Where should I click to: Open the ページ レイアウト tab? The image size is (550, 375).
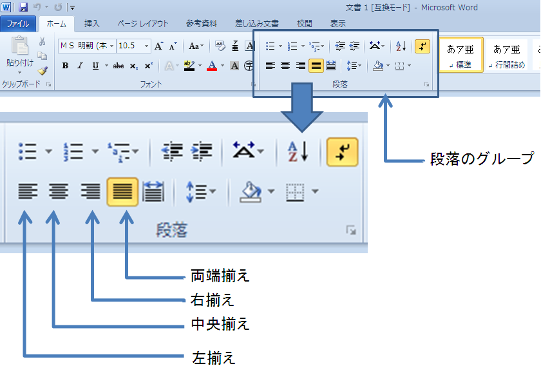[143, 23]
